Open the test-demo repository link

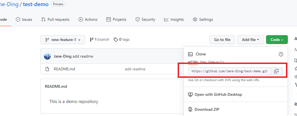click(x=36, y=4)
